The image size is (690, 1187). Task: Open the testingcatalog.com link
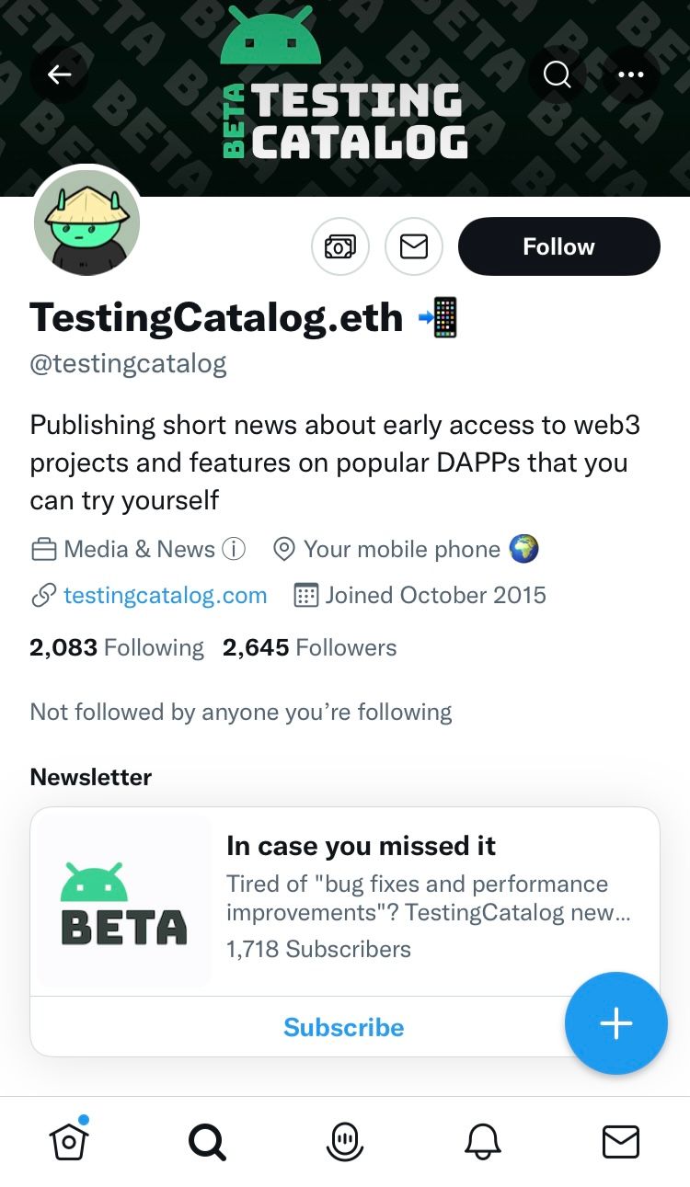pos(166,595)
